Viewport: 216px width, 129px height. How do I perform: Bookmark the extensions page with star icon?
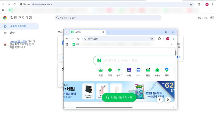tap(191, 4)
